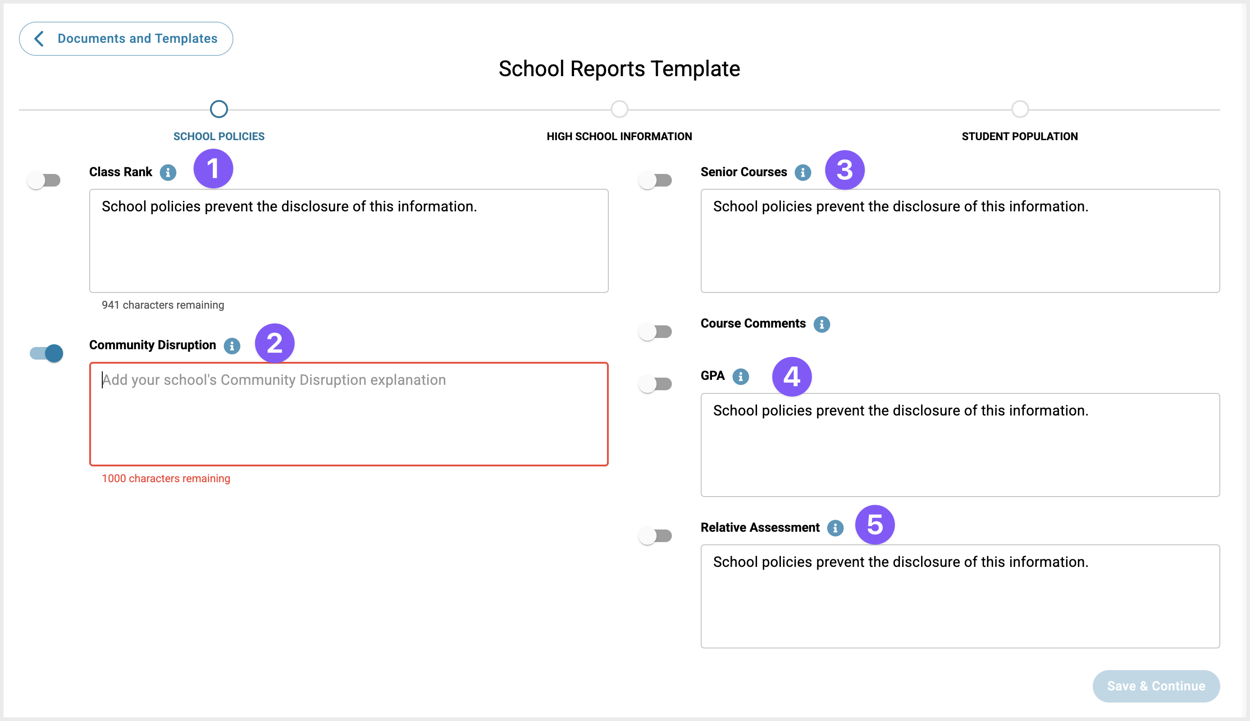1250x721 pixels.
Task: Open Class Rank info icon
Action: point(169,172)
